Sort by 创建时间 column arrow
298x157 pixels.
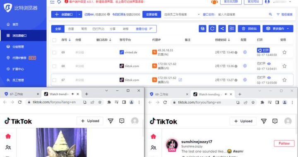click(x=229, y=40)
